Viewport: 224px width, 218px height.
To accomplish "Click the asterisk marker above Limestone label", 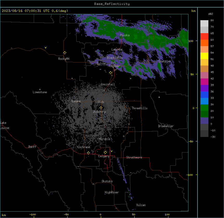I will point(40,90).
